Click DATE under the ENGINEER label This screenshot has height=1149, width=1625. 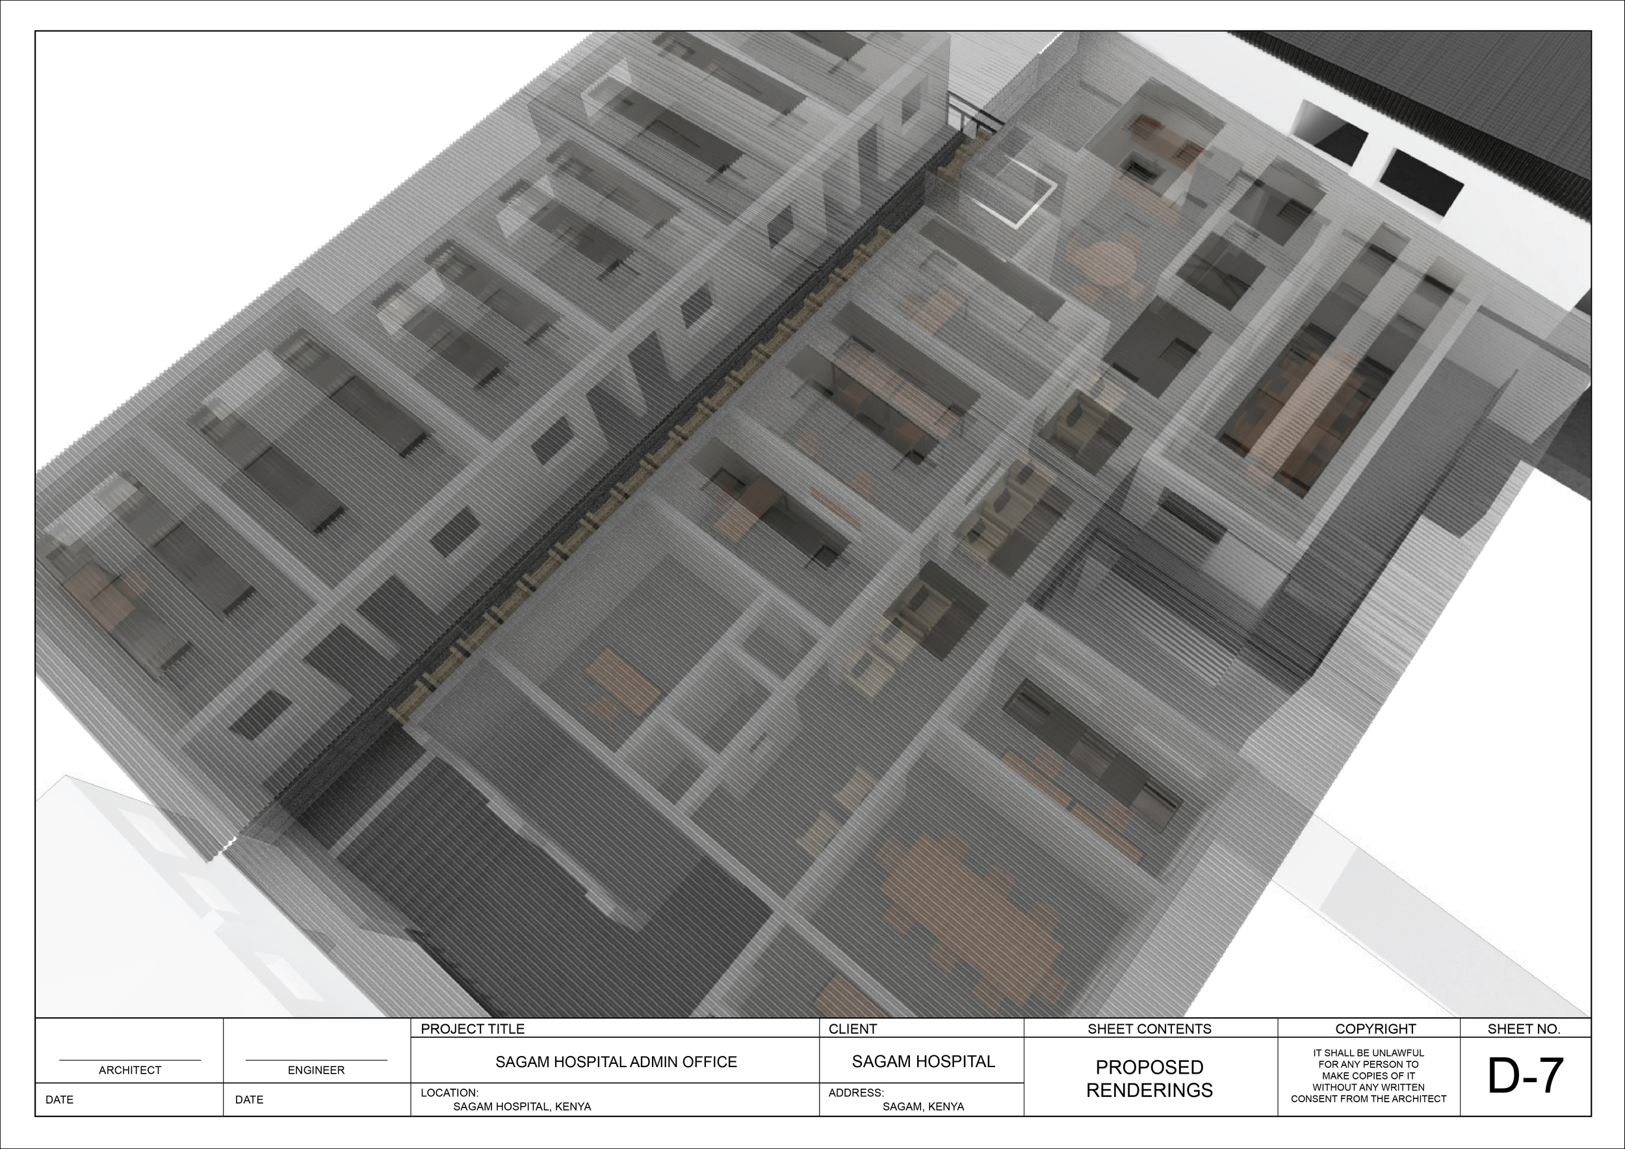point(249,1100)
